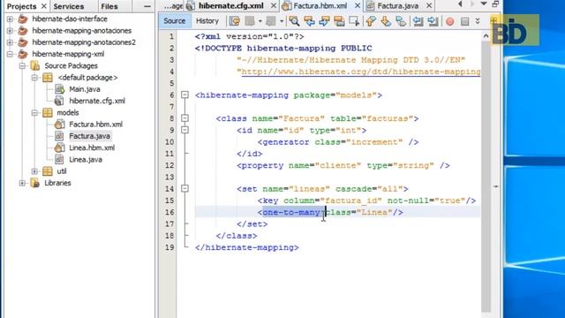Click the Last Edit toolbar icon

tap(235, 21)
